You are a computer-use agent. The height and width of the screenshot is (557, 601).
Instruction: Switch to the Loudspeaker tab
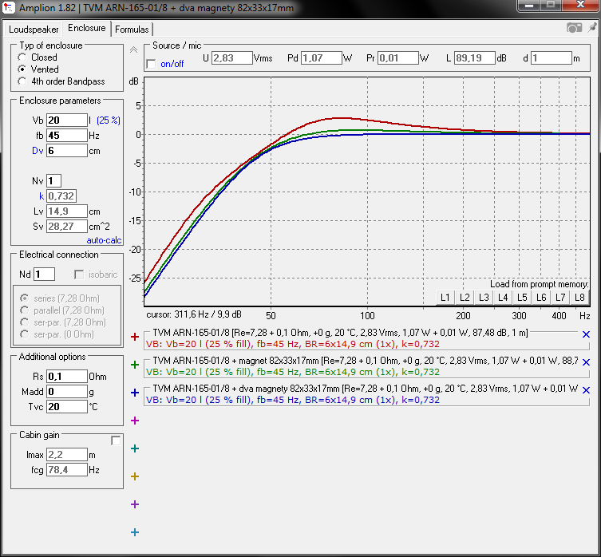pyautogui.click(x=34, y=30)
